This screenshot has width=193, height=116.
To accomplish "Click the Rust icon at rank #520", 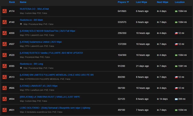I will coord(5,55).
